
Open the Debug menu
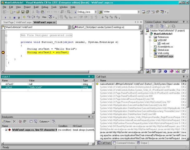(45, 7)
